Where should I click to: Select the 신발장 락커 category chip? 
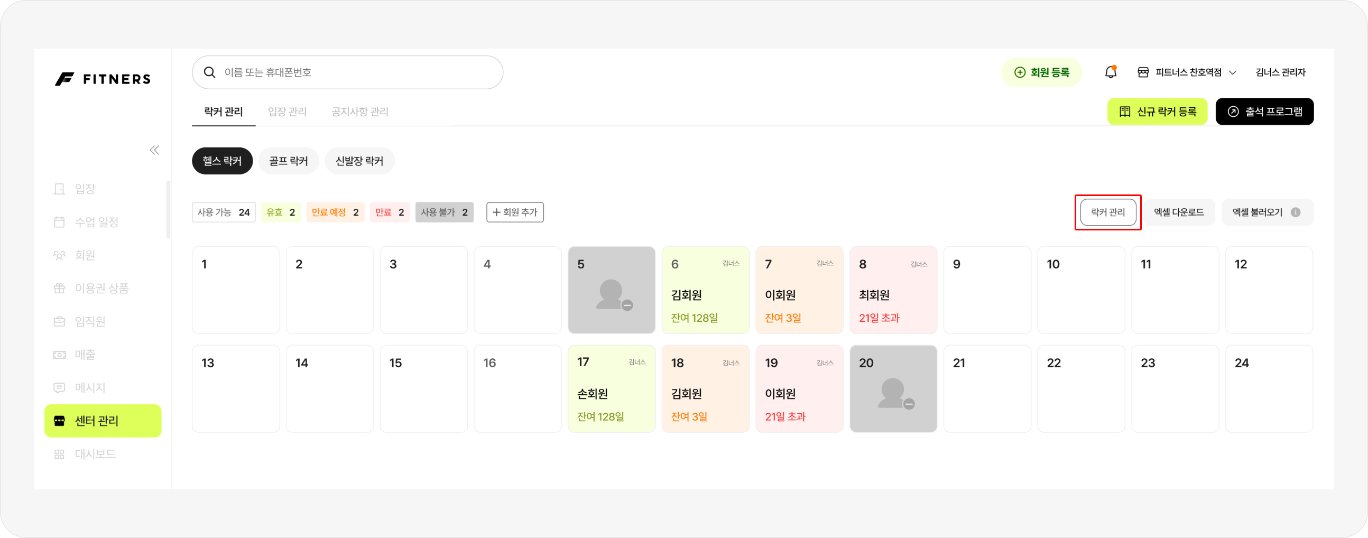point(359,161)
